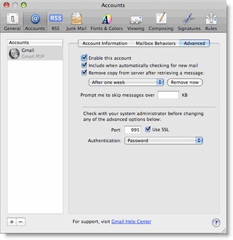Open Junk Mail preferences
233x240 pixels.
[76, 22]
